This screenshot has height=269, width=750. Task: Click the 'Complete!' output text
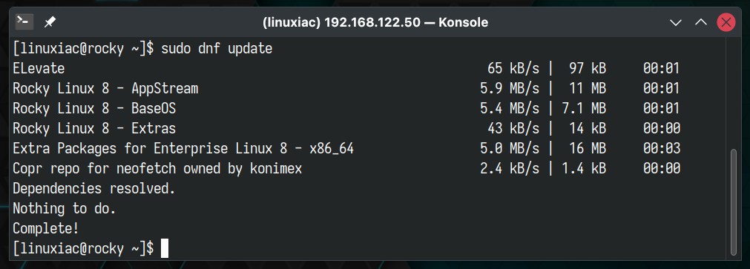pos(46,228)
